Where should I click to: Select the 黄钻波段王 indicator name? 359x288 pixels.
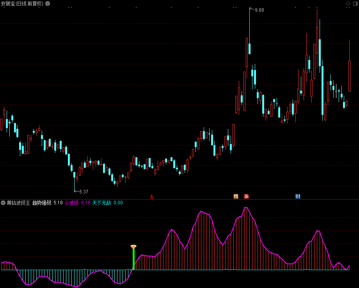[19, 203]
